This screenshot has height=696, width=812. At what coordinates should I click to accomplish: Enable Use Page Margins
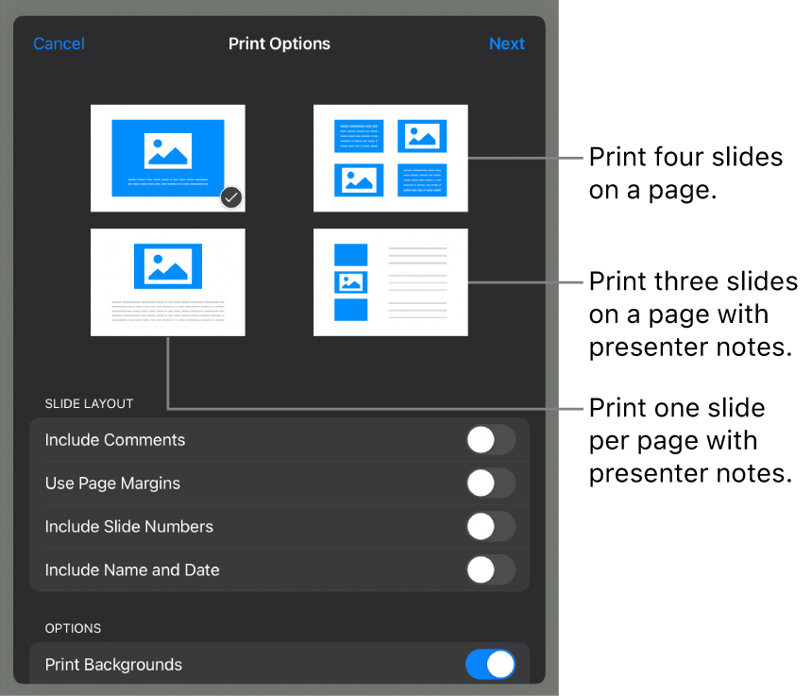click(x=490, y=484)
